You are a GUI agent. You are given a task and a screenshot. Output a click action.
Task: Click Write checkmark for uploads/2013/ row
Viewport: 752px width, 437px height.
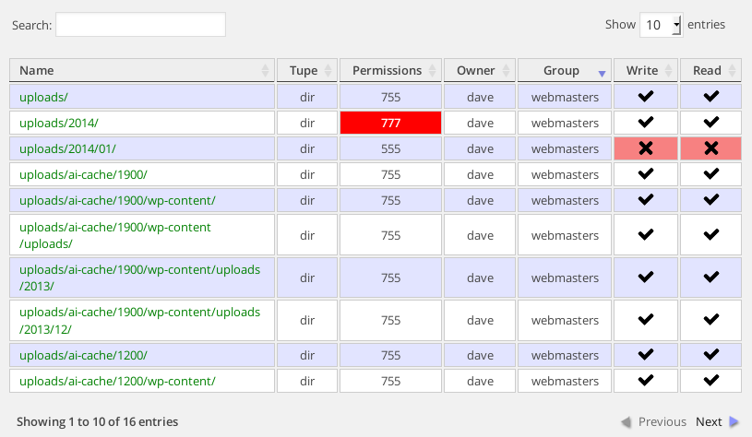[646, 277]
